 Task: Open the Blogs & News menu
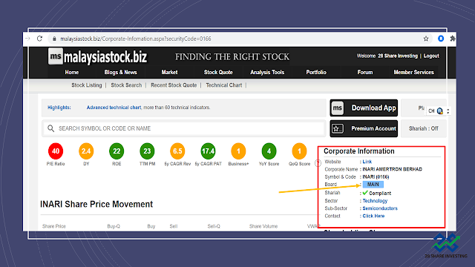tap(120, 73)
